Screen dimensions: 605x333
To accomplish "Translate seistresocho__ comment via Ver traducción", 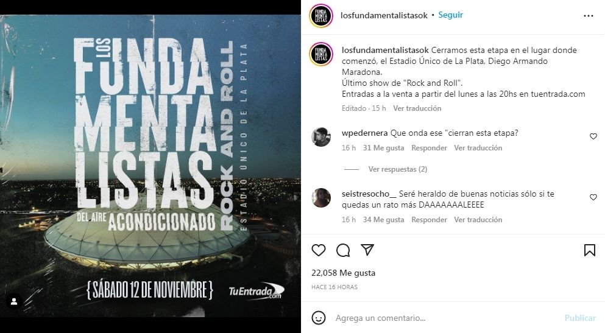I will tap(478, 220).
